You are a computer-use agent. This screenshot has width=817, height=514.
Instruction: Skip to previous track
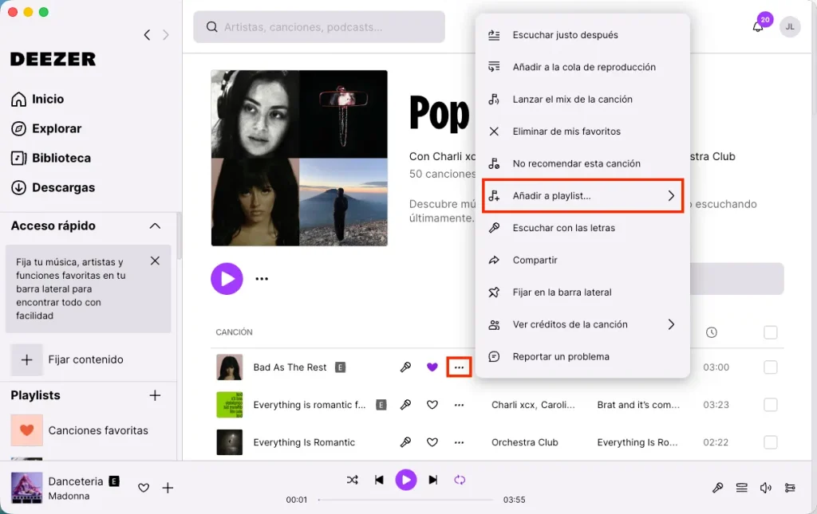(x=379, y=480)
